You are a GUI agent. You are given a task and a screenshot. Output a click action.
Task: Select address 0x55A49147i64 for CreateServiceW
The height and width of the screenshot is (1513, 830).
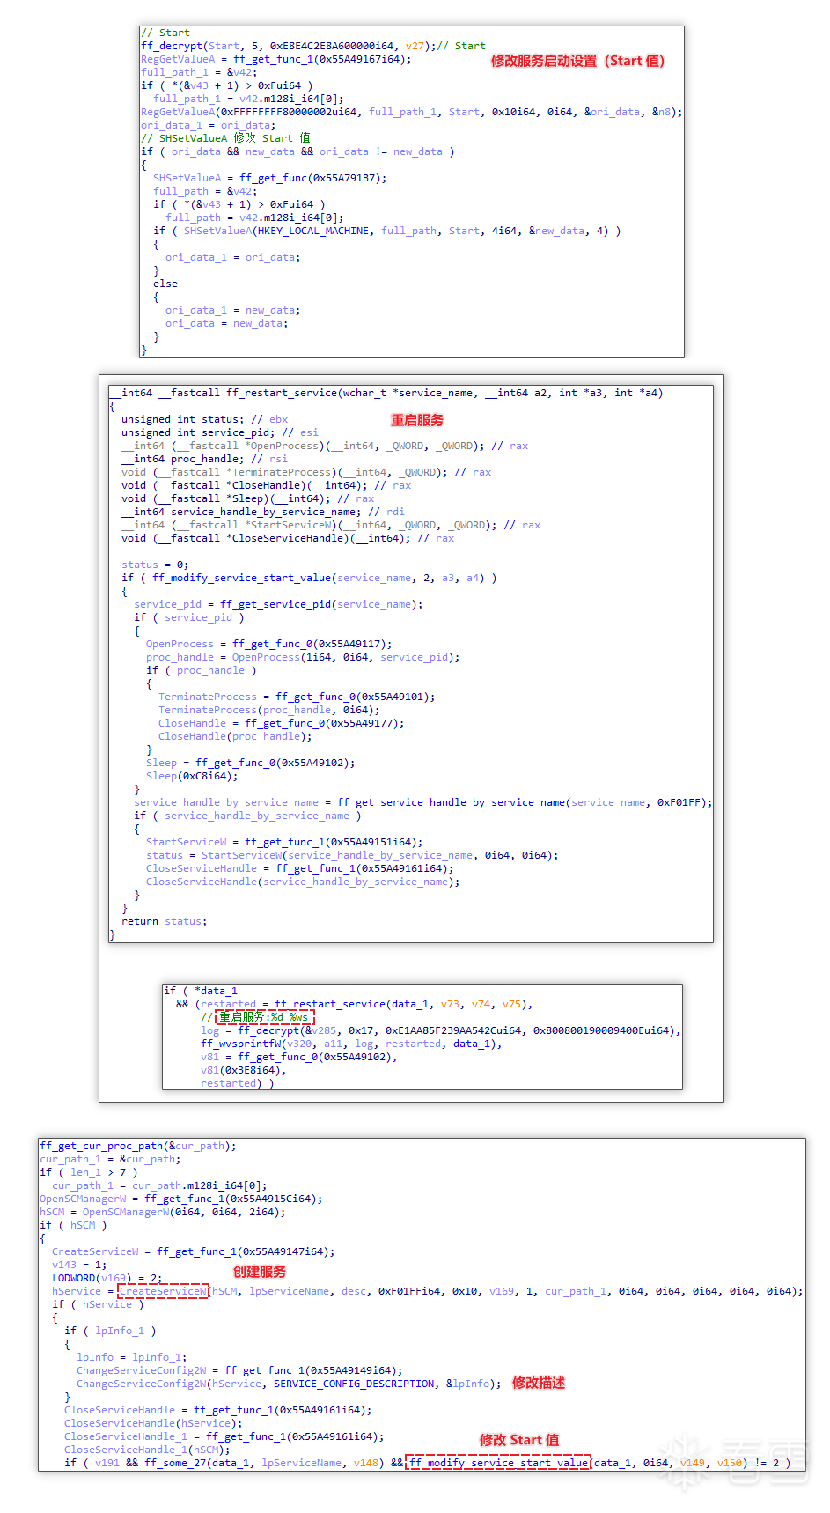pos(286,1251)
